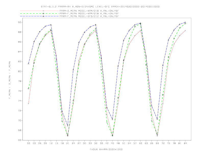Click the x-axis tick label 09
The height and width of the screenshot is (156, 202).
tap(45, 143)
